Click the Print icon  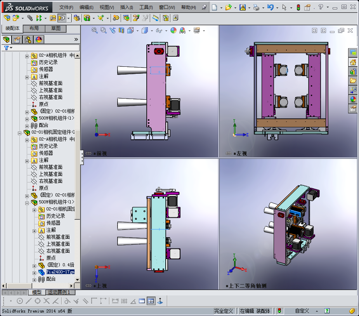[x=256, y=7]
